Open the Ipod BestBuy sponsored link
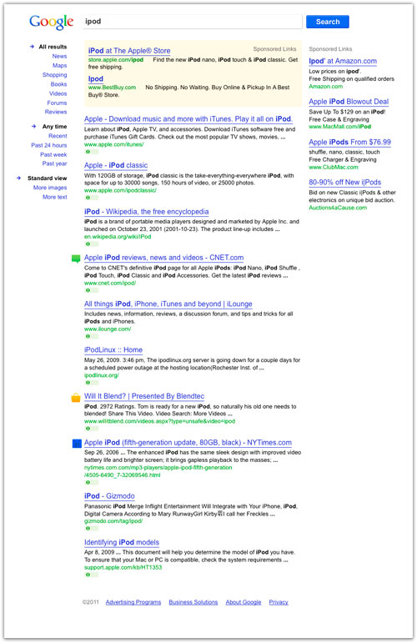 point(96,78)
